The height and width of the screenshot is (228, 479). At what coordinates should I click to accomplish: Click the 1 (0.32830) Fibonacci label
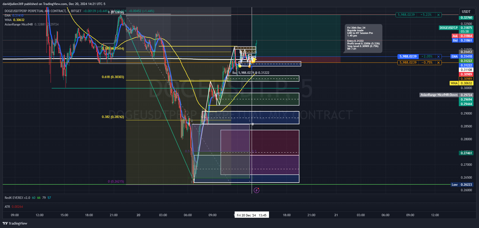click(x=116, y=12)
